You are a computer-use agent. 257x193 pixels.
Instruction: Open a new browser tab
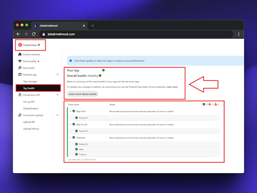coord(93,26)
